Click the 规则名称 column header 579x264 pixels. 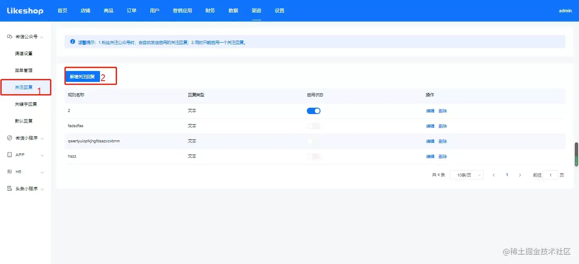click(76, 95)
